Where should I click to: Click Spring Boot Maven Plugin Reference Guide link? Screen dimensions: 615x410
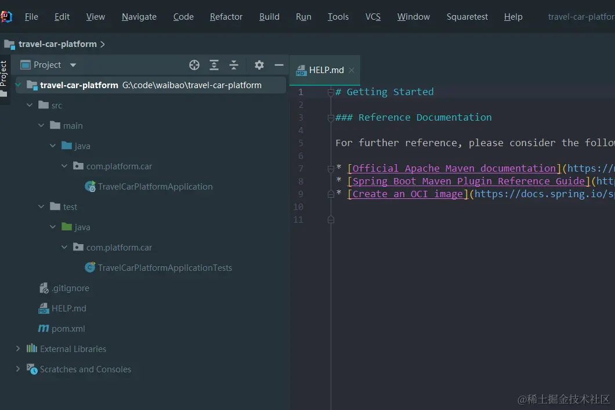(469, 181)
